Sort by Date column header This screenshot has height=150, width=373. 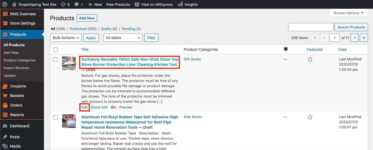click(x=343, y=49)
